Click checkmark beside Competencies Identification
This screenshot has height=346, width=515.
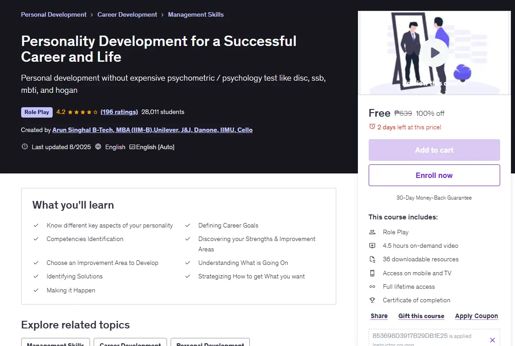36,239
